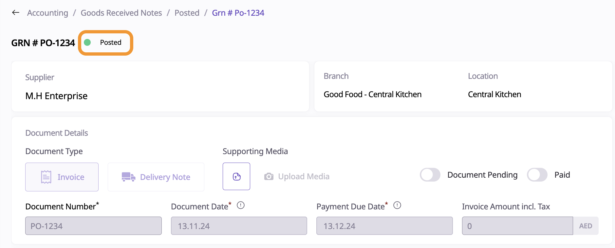Image resolution: width=615 pixels, height=248 pixels.
Task: Click info icon beside Payment Due Date
Action: tap(397, 205)
